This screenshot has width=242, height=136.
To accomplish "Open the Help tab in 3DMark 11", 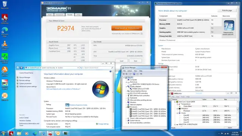I will [x=78, y=15].
